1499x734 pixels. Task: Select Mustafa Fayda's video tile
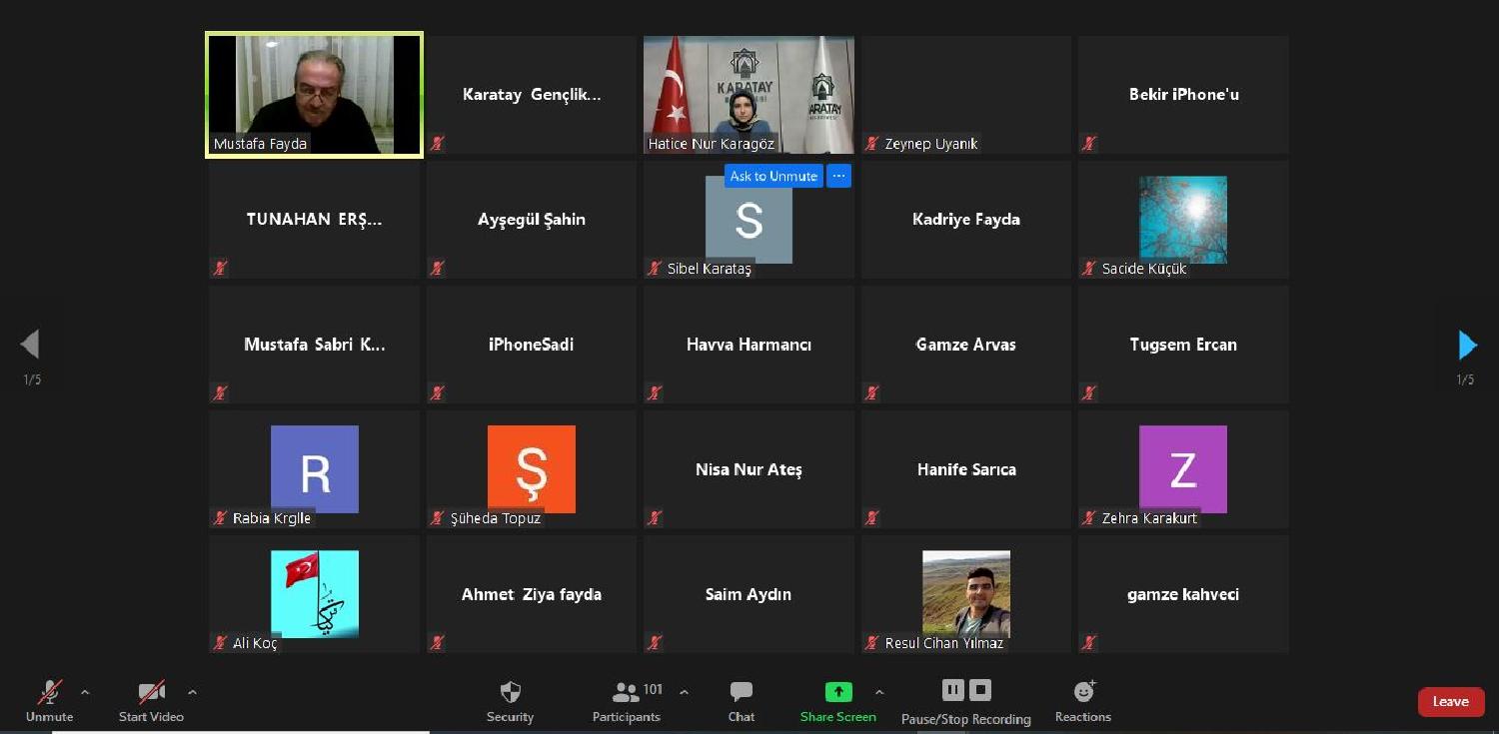tap(314, 95)
